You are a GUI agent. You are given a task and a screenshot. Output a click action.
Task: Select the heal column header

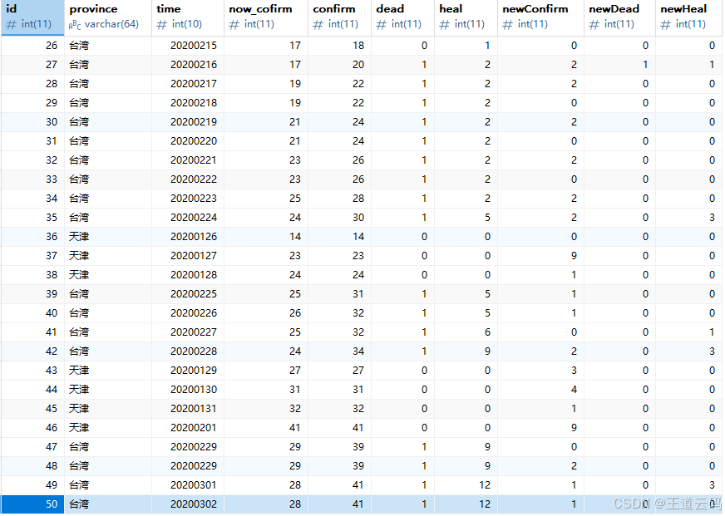[466, 17]
